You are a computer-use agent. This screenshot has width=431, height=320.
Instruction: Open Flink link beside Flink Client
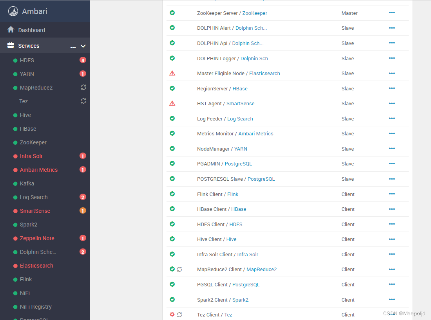[x=232, y=194]
